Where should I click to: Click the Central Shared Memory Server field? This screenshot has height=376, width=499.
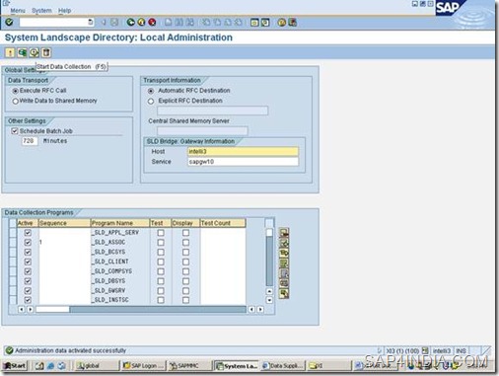(202, 131)
